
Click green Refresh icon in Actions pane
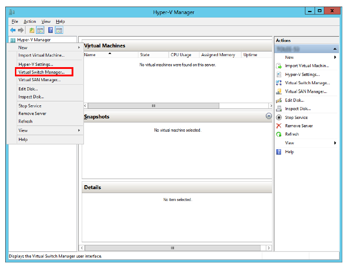point(279,134)
